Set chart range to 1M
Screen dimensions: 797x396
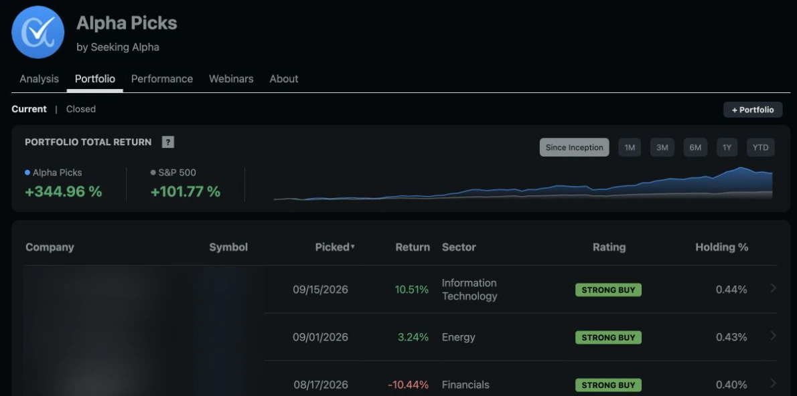click(630, 147)
